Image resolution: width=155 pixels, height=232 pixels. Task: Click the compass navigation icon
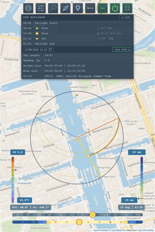pos(65,8)
